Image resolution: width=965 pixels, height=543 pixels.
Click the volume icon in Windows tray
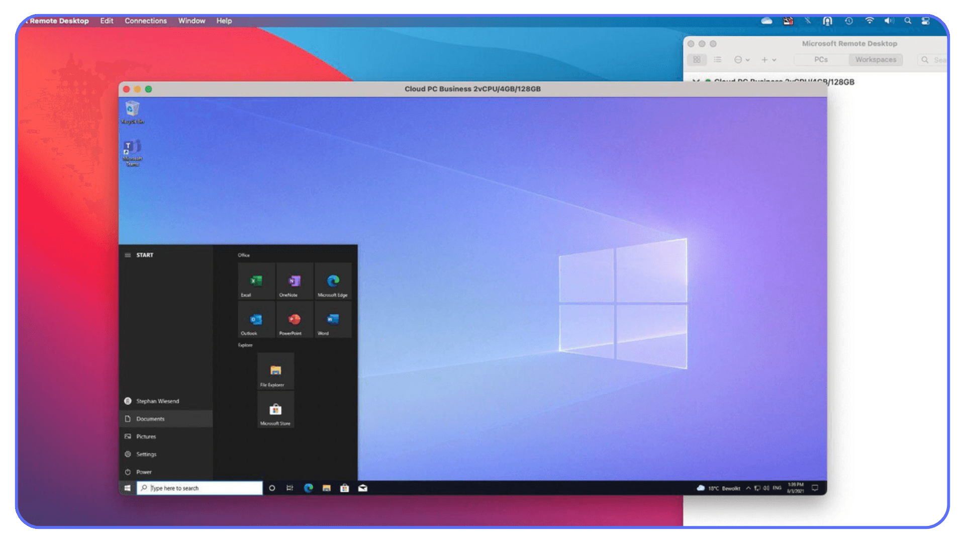tap(766, 488)
